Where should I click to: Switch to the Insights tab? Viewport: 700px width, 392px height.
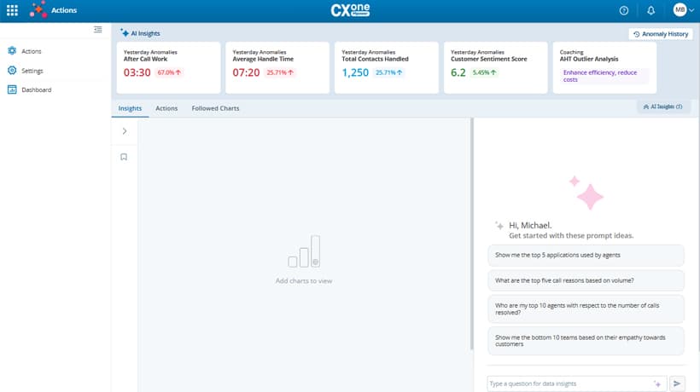(x=130, y=108)
